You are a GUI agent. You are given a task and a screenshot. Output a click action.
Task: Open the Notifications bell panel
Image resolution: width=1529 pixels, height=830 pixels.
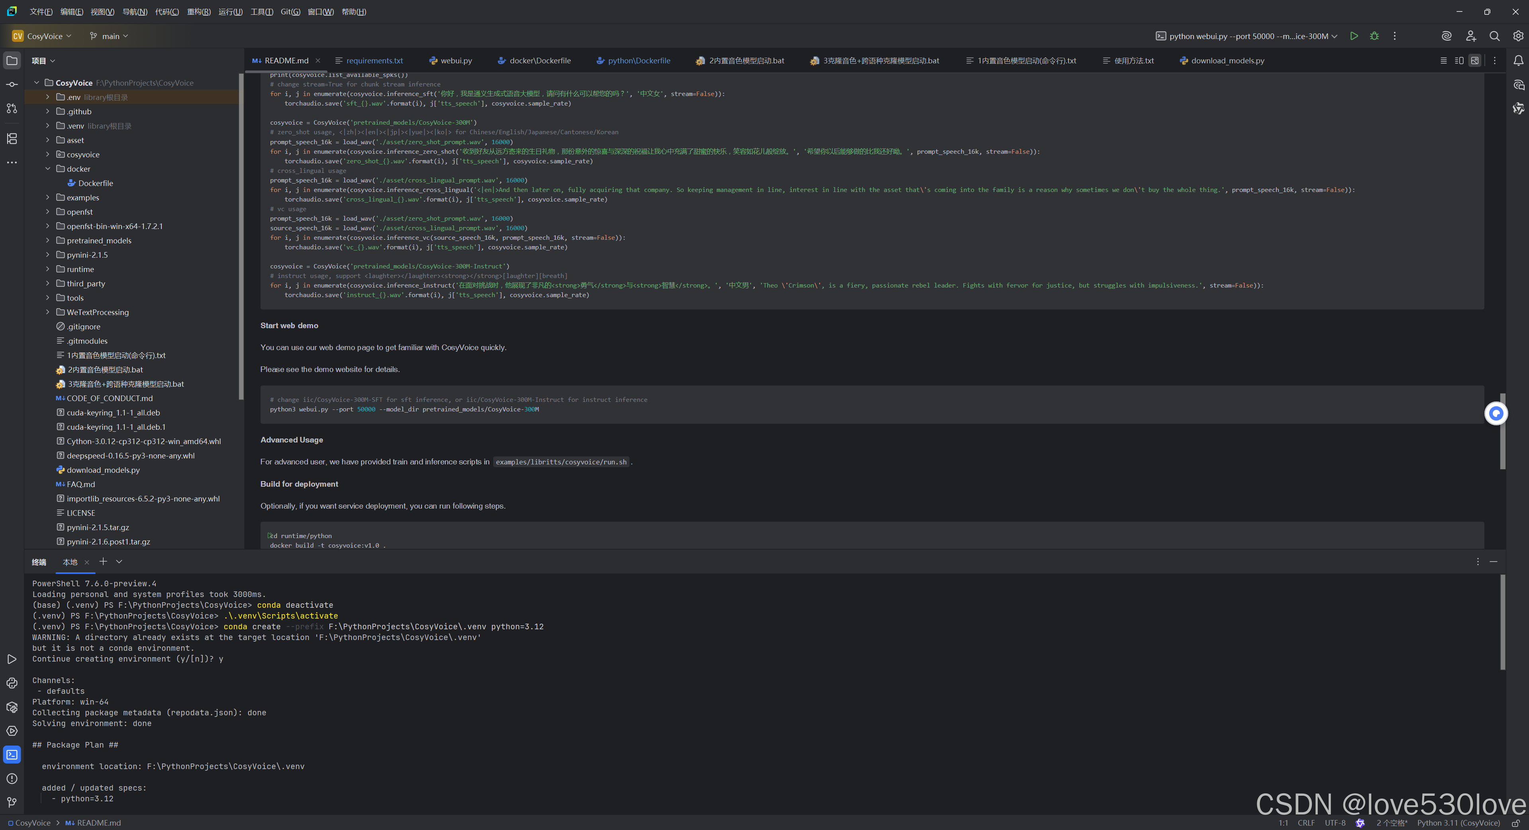[1518, 61]
